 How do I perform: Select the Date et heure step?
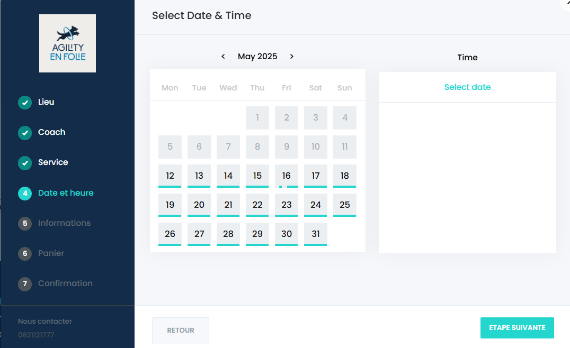tap(66, 193)
